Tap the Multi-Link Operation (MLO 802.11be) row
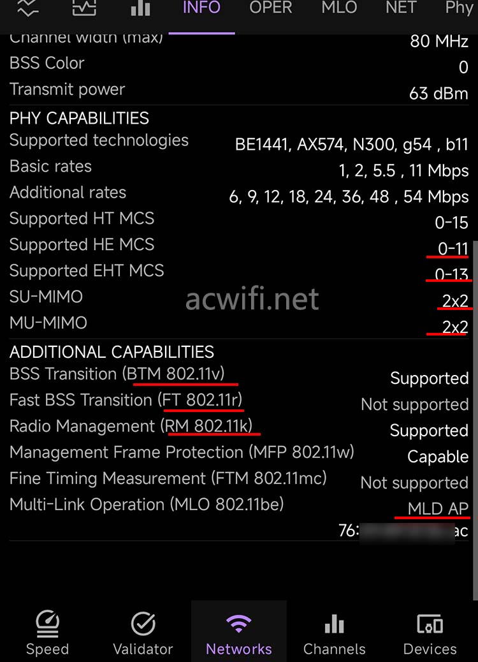The width and height of the screenshot is (478, 662). coord(239,505)
